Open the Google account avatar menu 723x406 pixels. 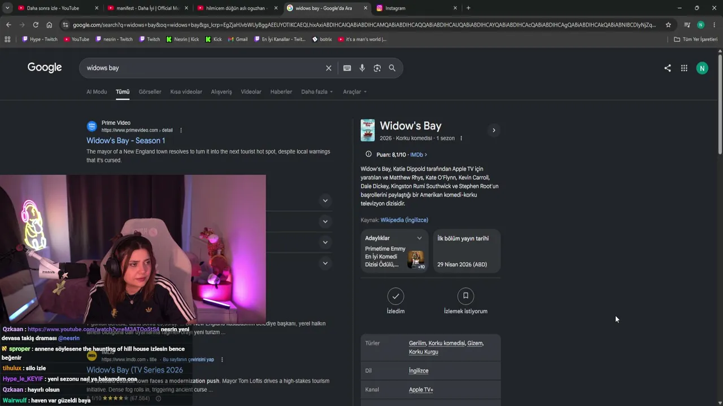tap(702, 68)
